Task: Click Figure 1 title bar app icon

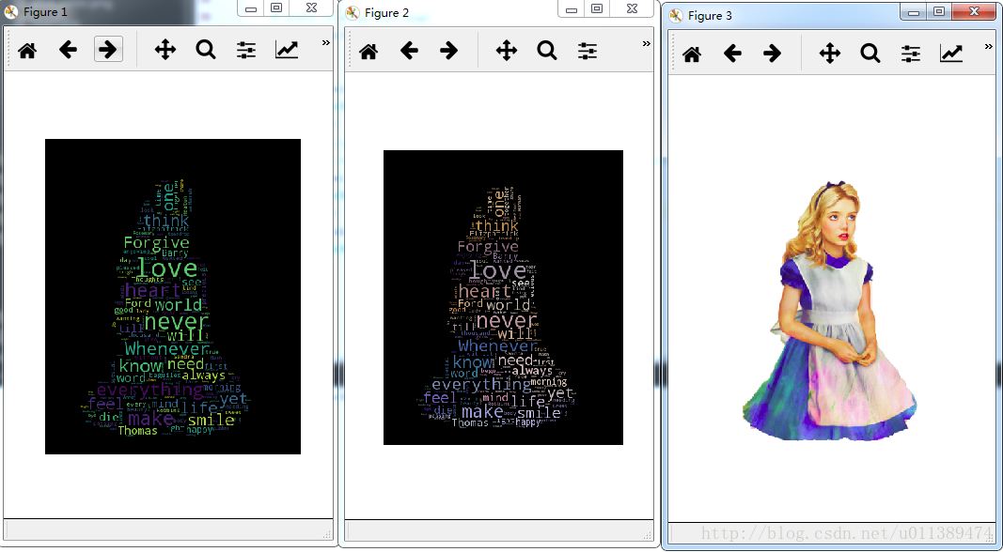Action: (x=11, y=12)
